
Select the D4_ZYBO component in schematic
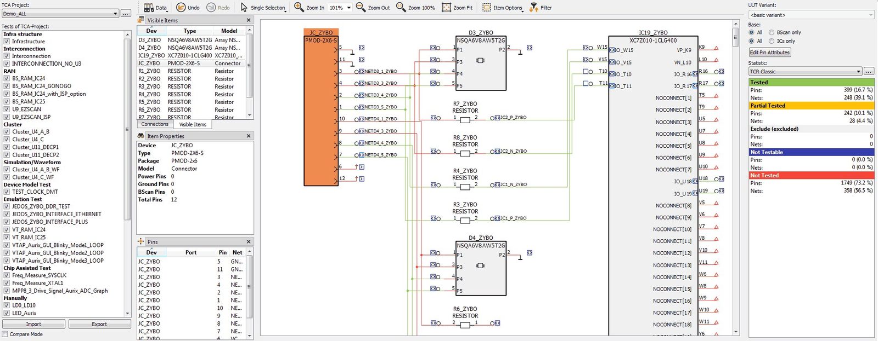coord(481,269)
